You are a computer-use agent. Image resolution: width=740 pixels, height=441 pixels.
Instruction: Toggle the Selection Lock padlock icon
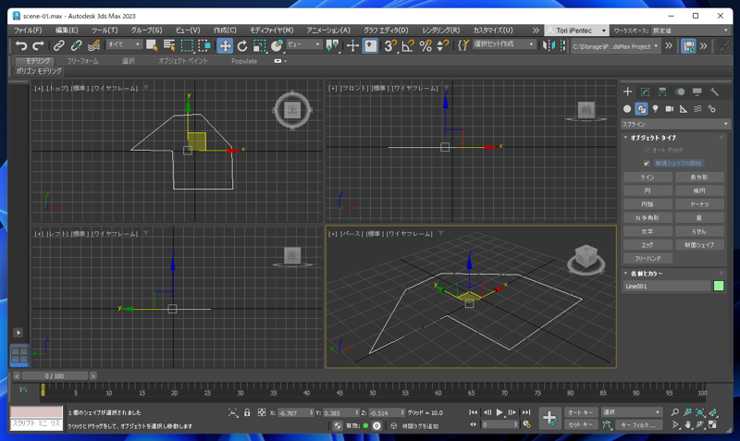click(247, 412)
